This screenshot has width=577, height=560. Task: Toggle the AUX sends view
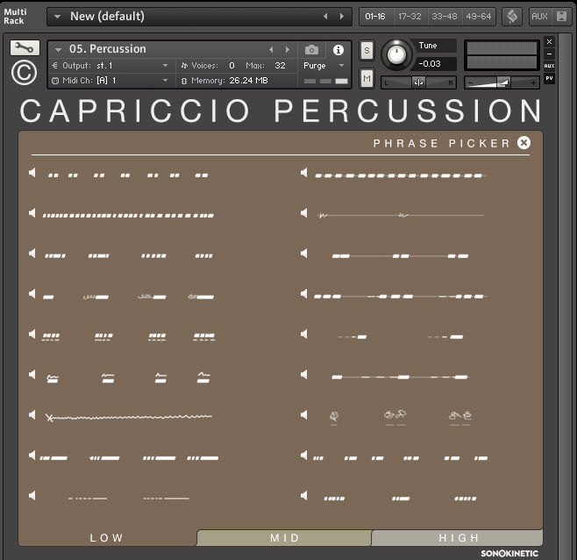[549, 66]
